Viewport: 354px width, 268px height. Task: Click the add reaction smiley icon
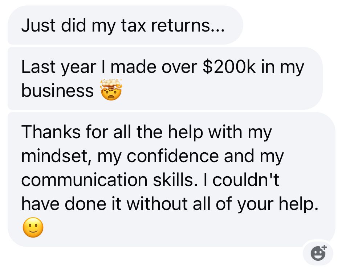point(319,253)
